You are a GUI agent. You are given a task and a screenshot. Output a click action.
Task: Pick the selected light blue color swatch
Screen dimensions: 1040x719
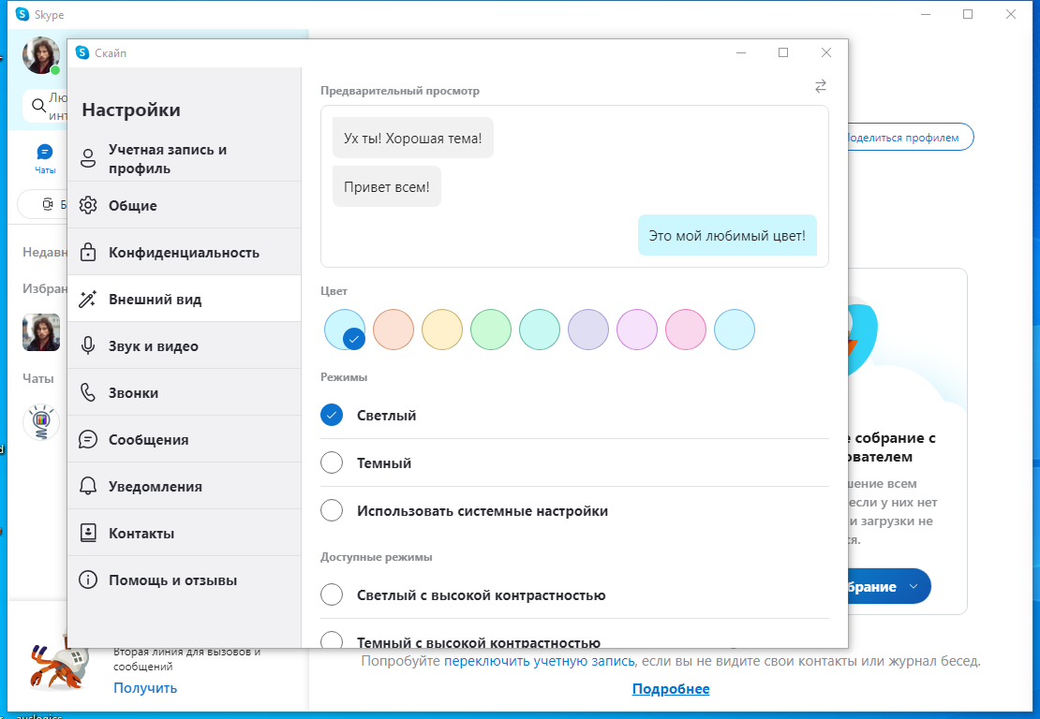[345, 330]
